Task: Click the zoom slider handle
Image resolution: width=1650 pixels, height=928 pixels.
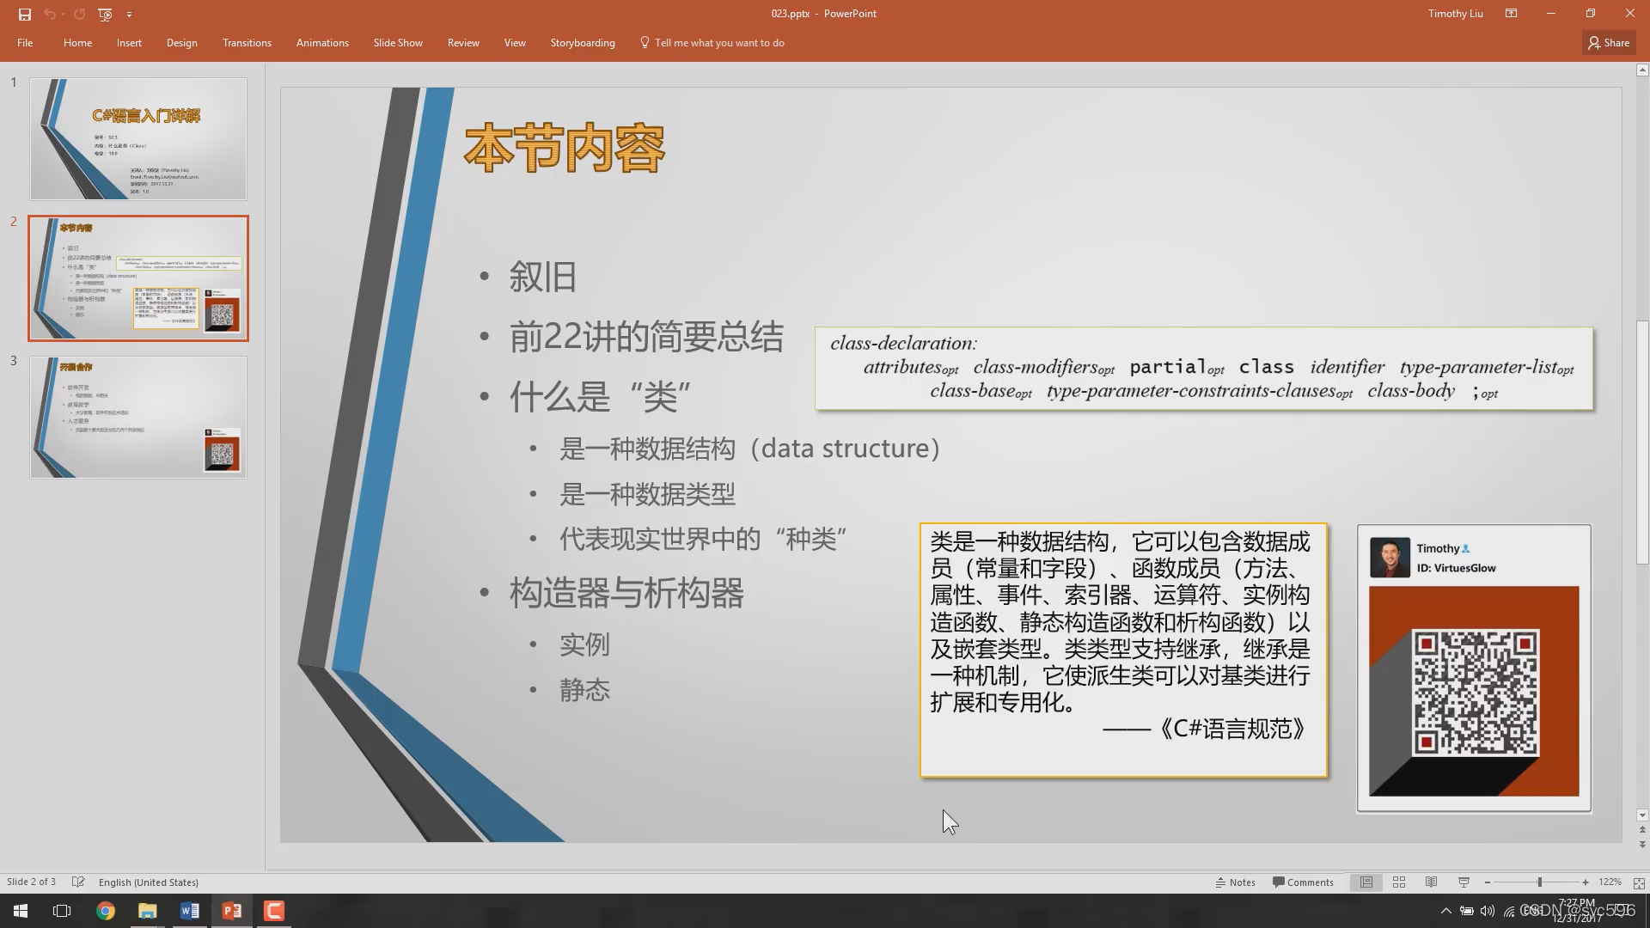Action: pos(1539,882)
